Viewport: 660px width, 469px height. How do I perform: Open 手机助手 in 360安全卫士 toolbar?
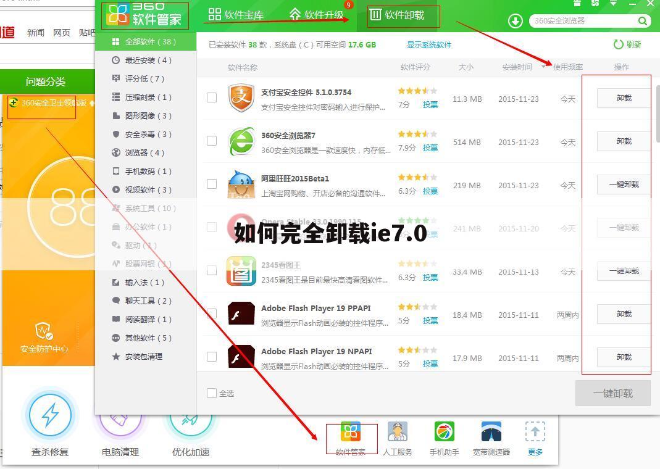444,439
